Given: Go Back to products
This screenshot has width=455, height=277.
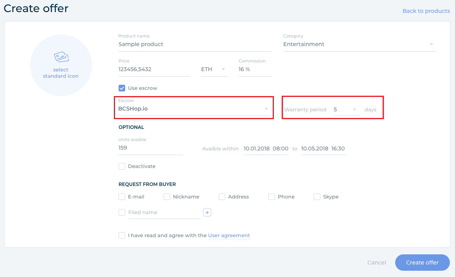Looking at the screenshot, I should point(426,11).
